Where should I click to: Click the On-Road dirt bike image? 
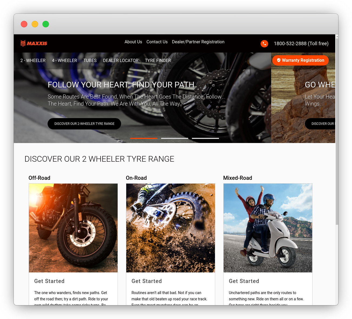point(171,228)
